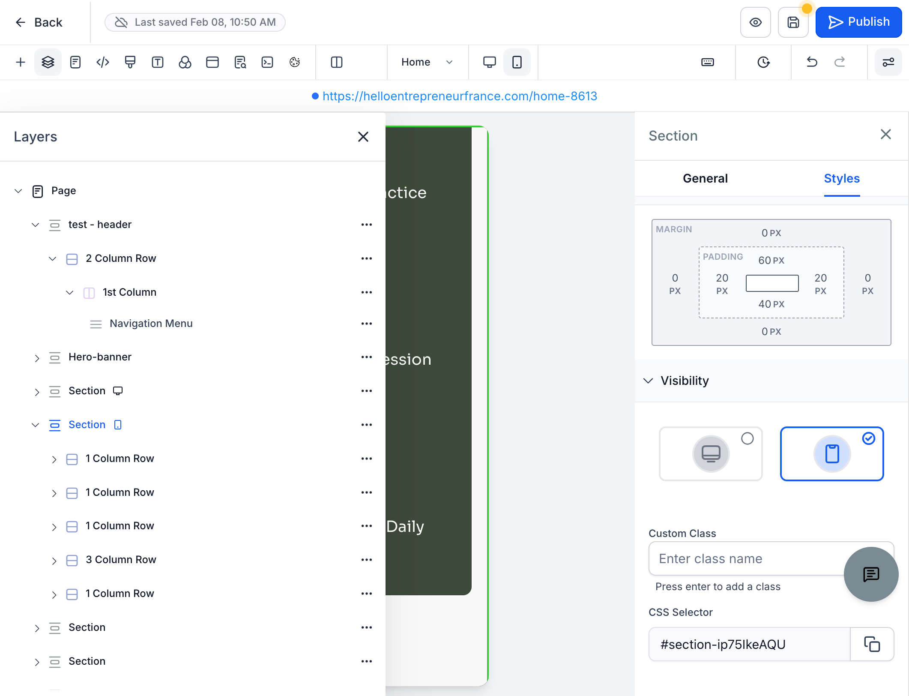Click the save icon button
This screenshot has width=909, height=696.
793,22
